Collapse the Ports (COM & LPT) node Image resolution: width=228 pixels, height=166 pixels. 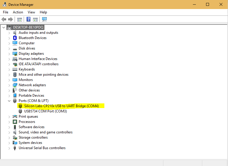point(9,101)
